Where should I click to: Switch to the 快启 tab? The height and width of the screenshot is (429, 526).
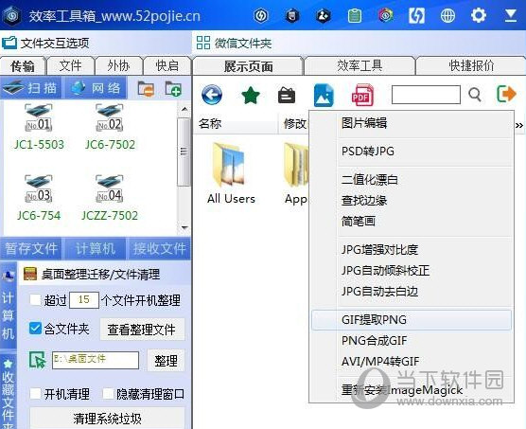[167, 65]
